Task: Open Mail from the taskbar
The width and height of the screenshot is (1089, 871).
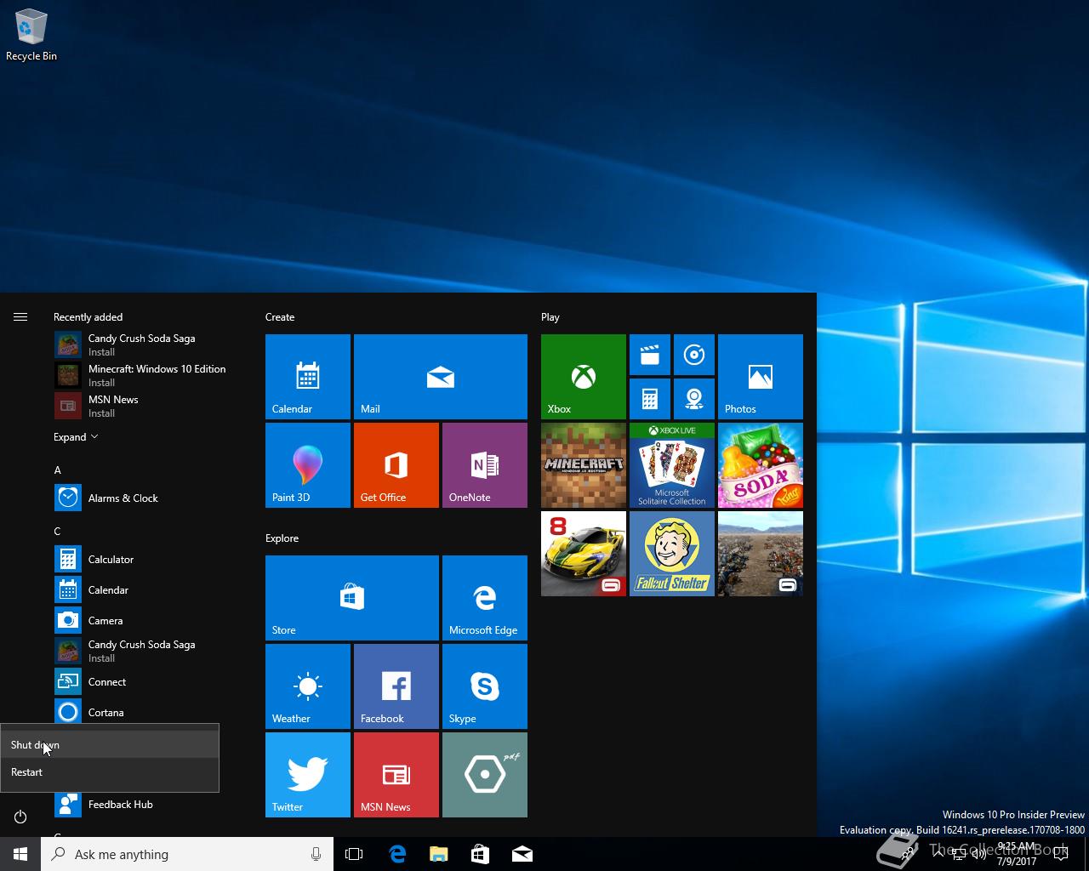Action: point(522,854)
